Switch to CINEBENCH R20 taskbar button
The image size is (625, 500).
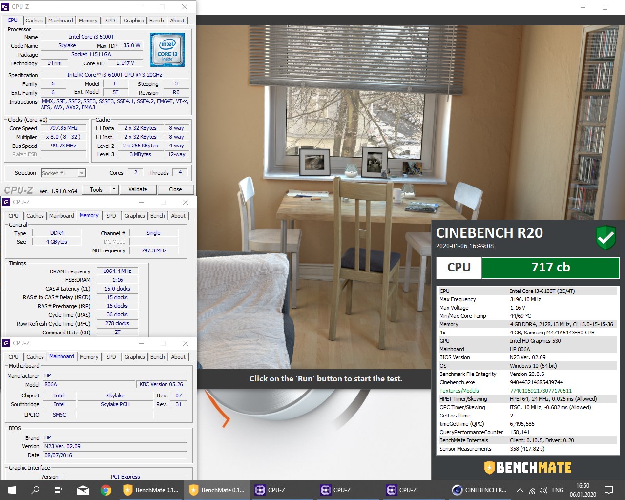(479, 490)
